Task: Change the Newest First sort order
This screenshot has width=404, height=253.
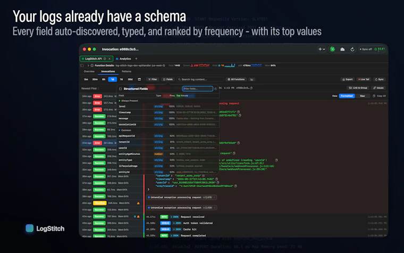Action: 90,88
